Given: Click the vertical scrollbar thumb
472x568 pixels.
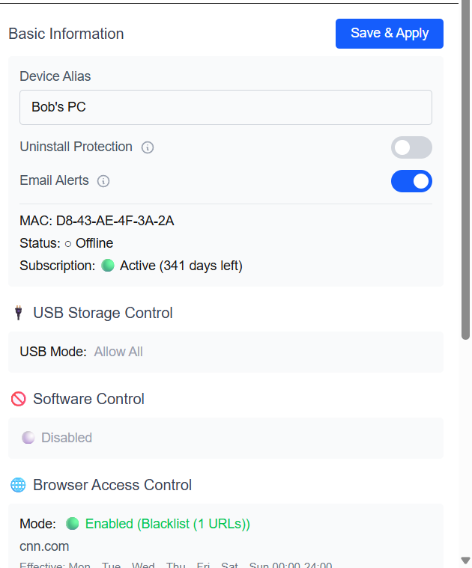Looking at the screenshot, I should coord(465,170).
